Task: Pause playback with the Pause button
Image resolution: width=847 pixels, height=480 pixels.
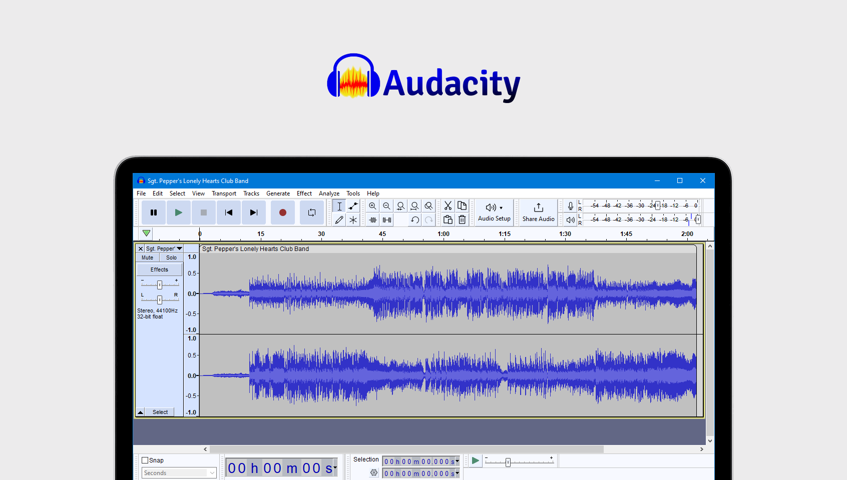Action: pos(154,212)
